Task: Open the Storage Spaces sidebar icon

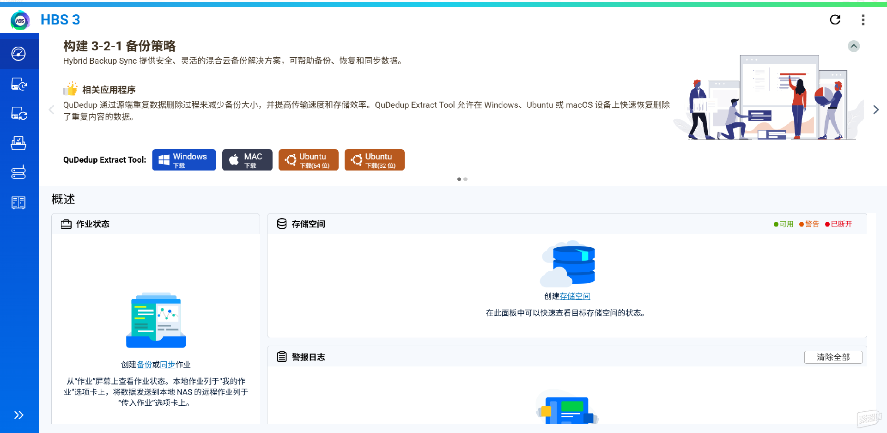Action: pos(19,202)
